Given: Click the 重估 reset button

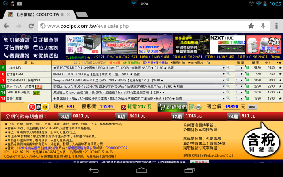Looking at the screenshot, I should click(x=252, y=107).
